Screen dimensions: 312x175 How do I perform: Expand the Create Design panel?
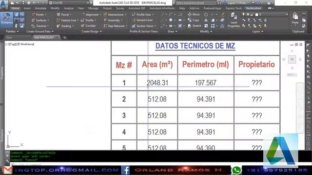point(92,31)
